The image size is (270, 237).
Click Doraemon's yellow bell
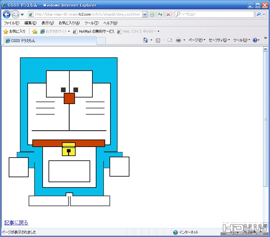69,149
